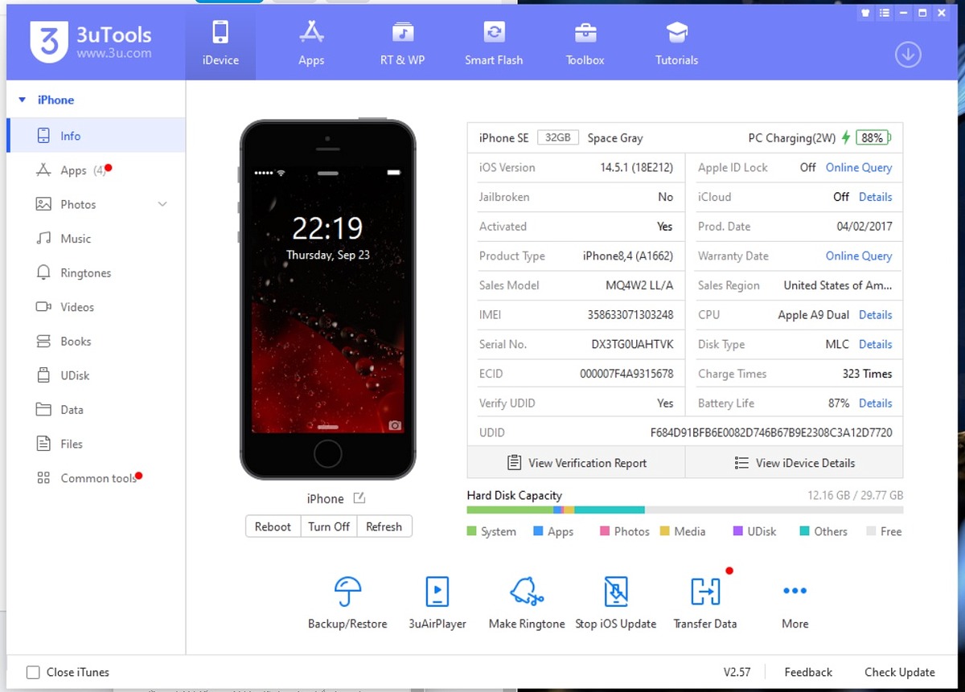Click the Media yellow legend swatch
The image size is (965, 692).
[x=665, y=531]
